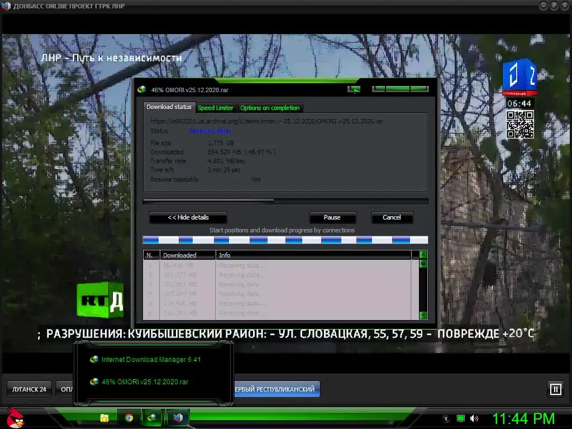Select the TV player app taskbar icon
572x429 pixels.
(178, 418)
